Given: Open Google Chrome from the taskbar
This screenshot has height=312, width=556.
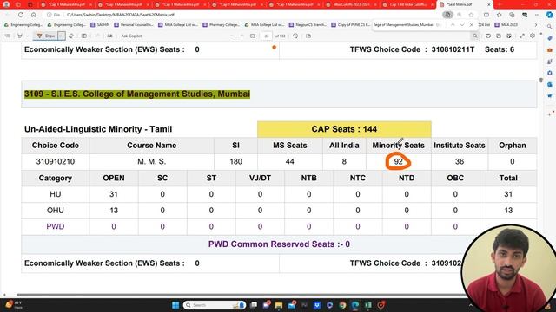Looking at the screenshot, I should coord(342,305).
